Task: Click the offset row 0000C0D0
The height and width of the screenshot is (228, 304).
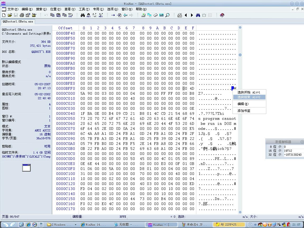Action: pyautogui.click(x=65, y=159)
